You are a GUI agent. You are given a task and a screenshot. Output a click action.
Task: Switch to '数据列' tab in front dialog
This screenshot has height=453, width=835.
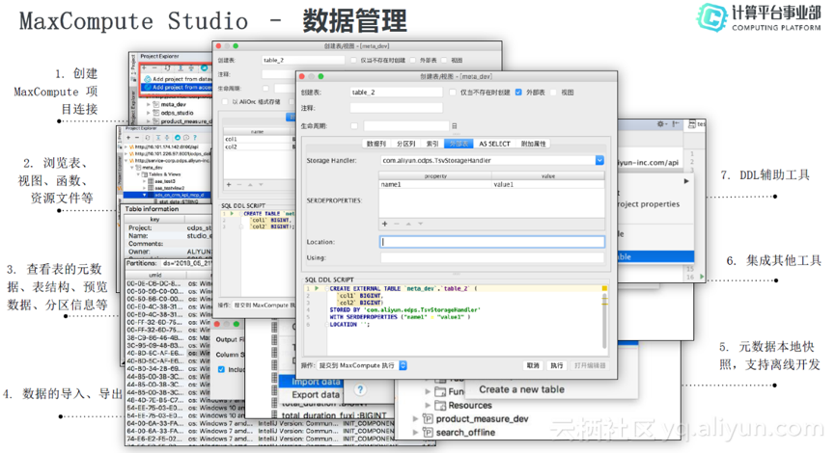[x=376, y=144]
